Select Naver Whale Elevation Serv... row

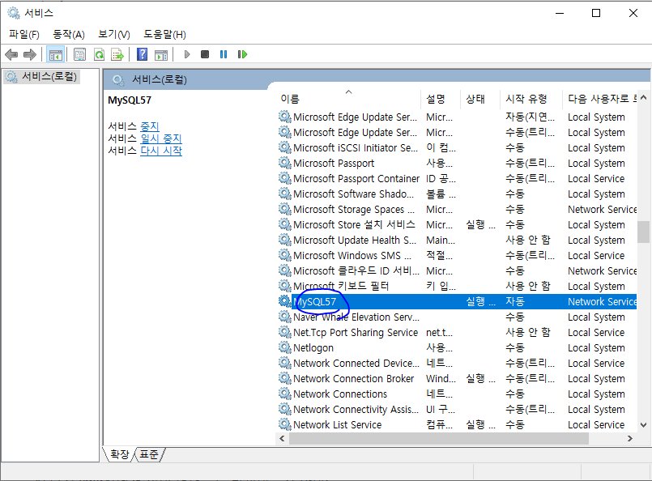click(x=457, y=317)
